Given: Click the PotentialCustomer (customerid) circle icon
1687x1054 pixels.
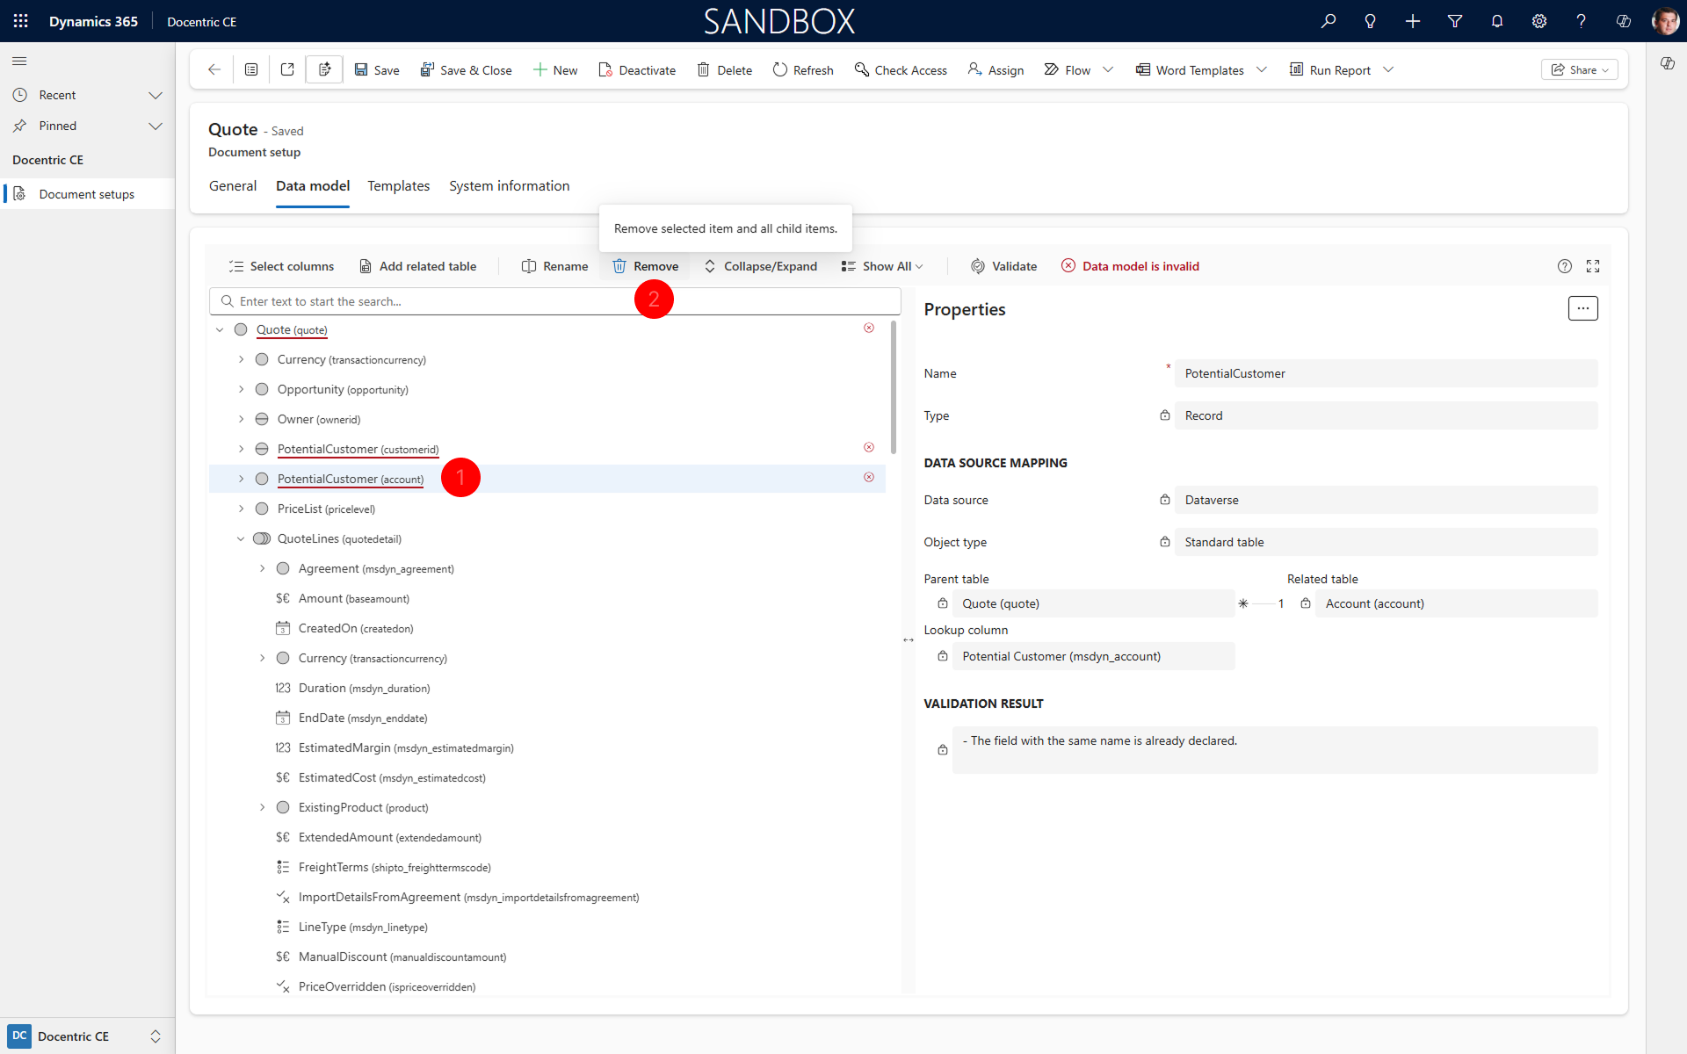Looking at the screenshot, I should click(262, 449).
